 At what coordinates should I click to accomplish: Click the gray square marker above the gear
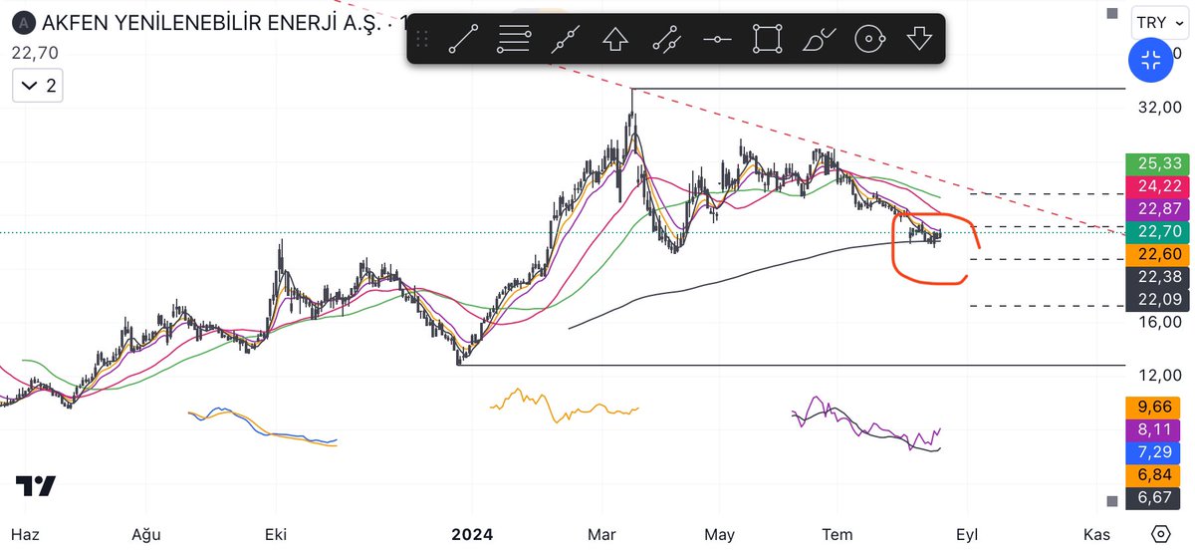click(1113, 501)
